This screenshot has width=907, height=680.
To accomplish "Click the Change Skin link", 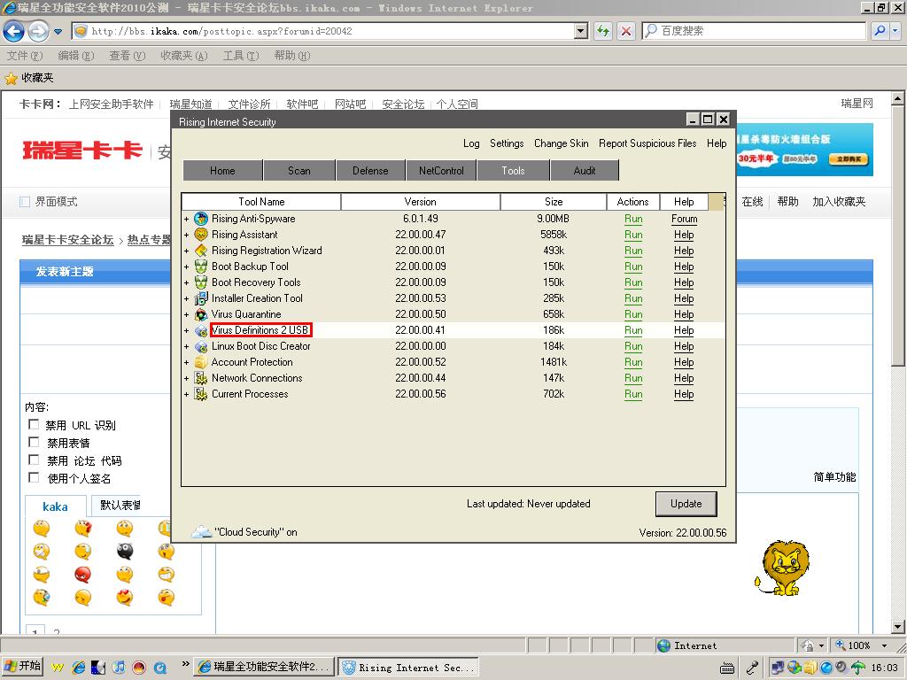I will [561, 143].
